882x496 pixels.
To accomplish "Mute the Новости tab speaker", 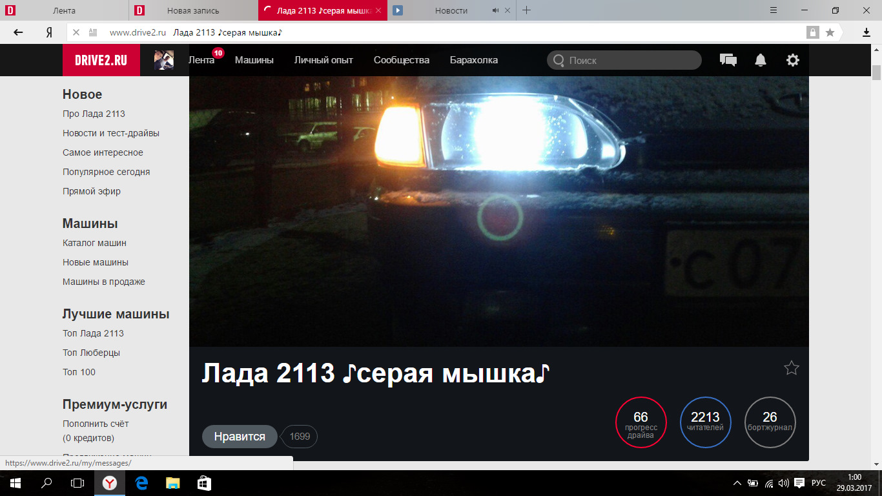I will pyautogui.click(x=495, y=10).
